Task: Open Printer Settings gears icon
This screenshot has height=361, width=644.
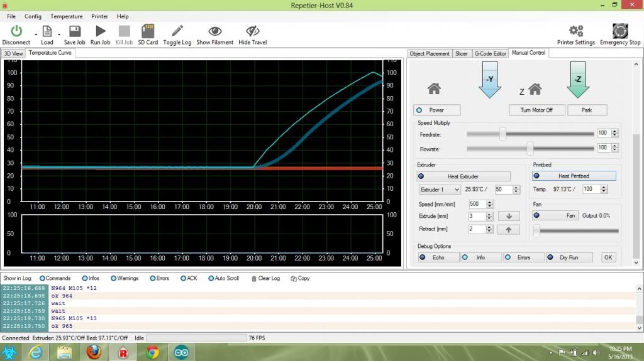Action: point(576,31)
